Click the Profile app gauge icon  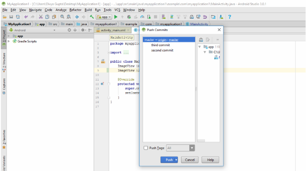coord(142,17)
